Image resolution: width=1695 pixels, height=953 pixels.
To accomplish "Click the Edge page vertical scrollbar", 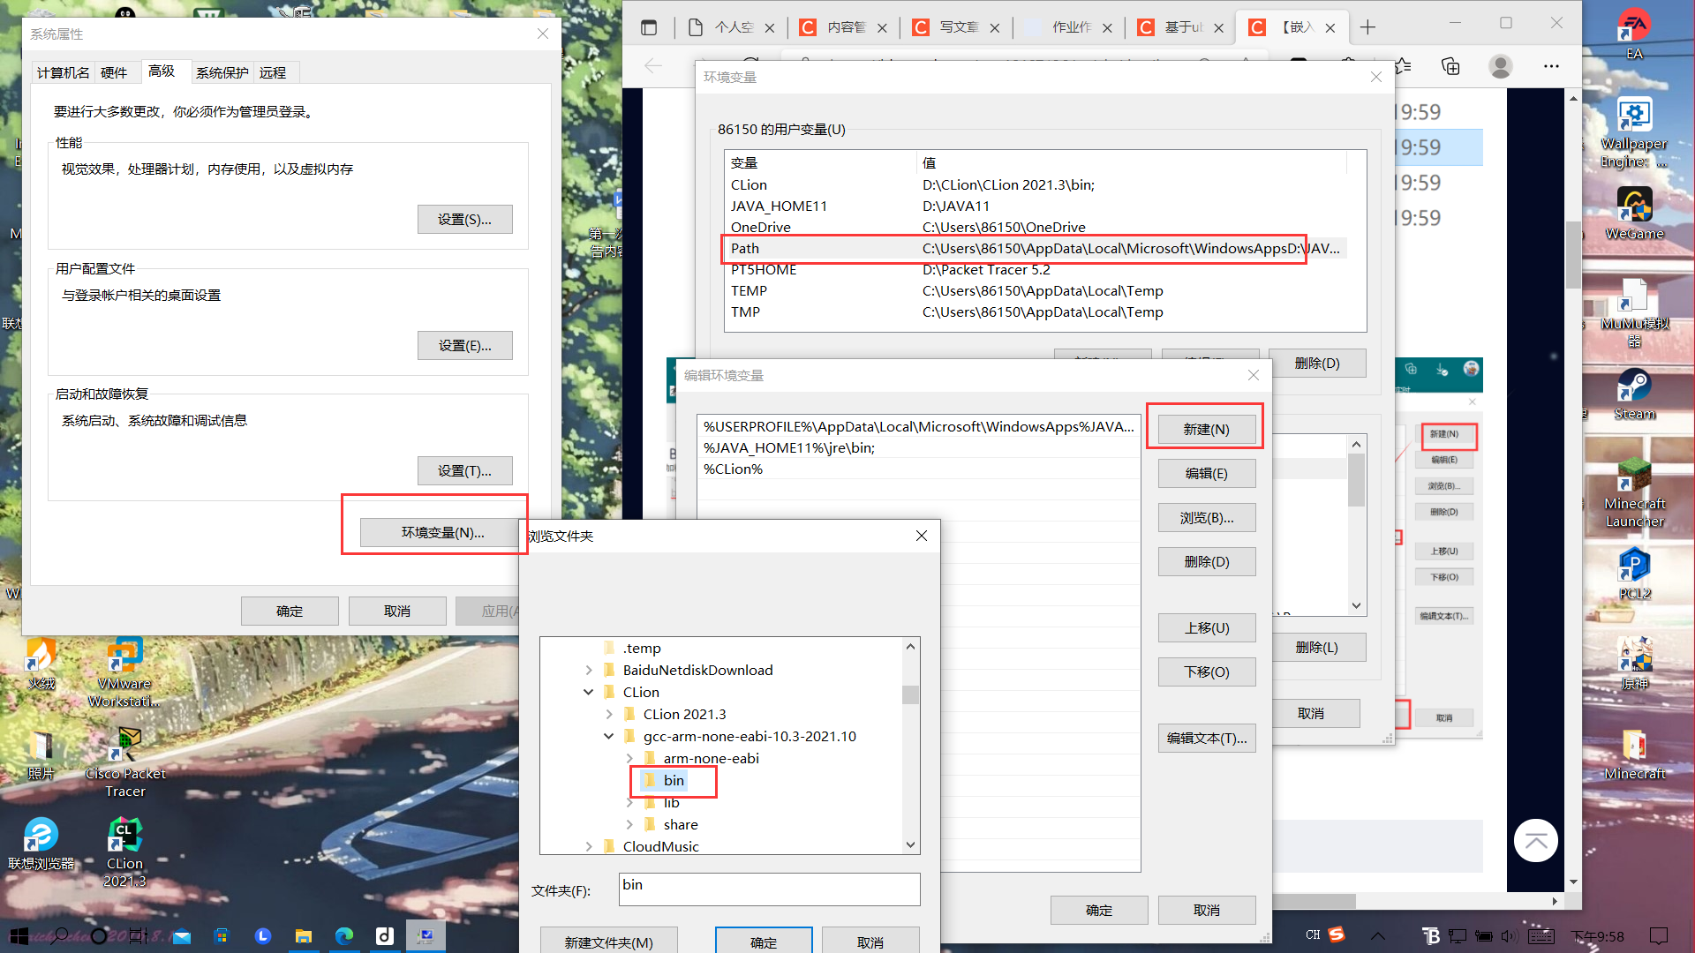I will coord(1573,254).
